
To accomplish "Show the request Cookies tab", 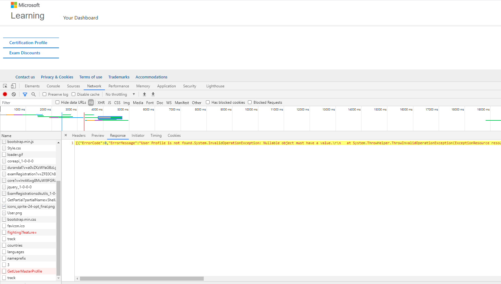I will coord(174,136).
